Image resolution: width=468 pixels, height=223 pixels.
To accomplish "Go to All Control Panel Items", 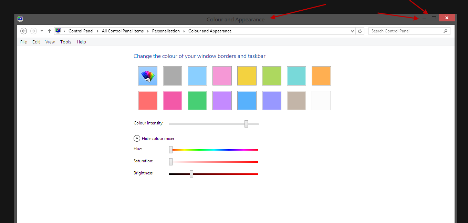I will tap(123, 31).
